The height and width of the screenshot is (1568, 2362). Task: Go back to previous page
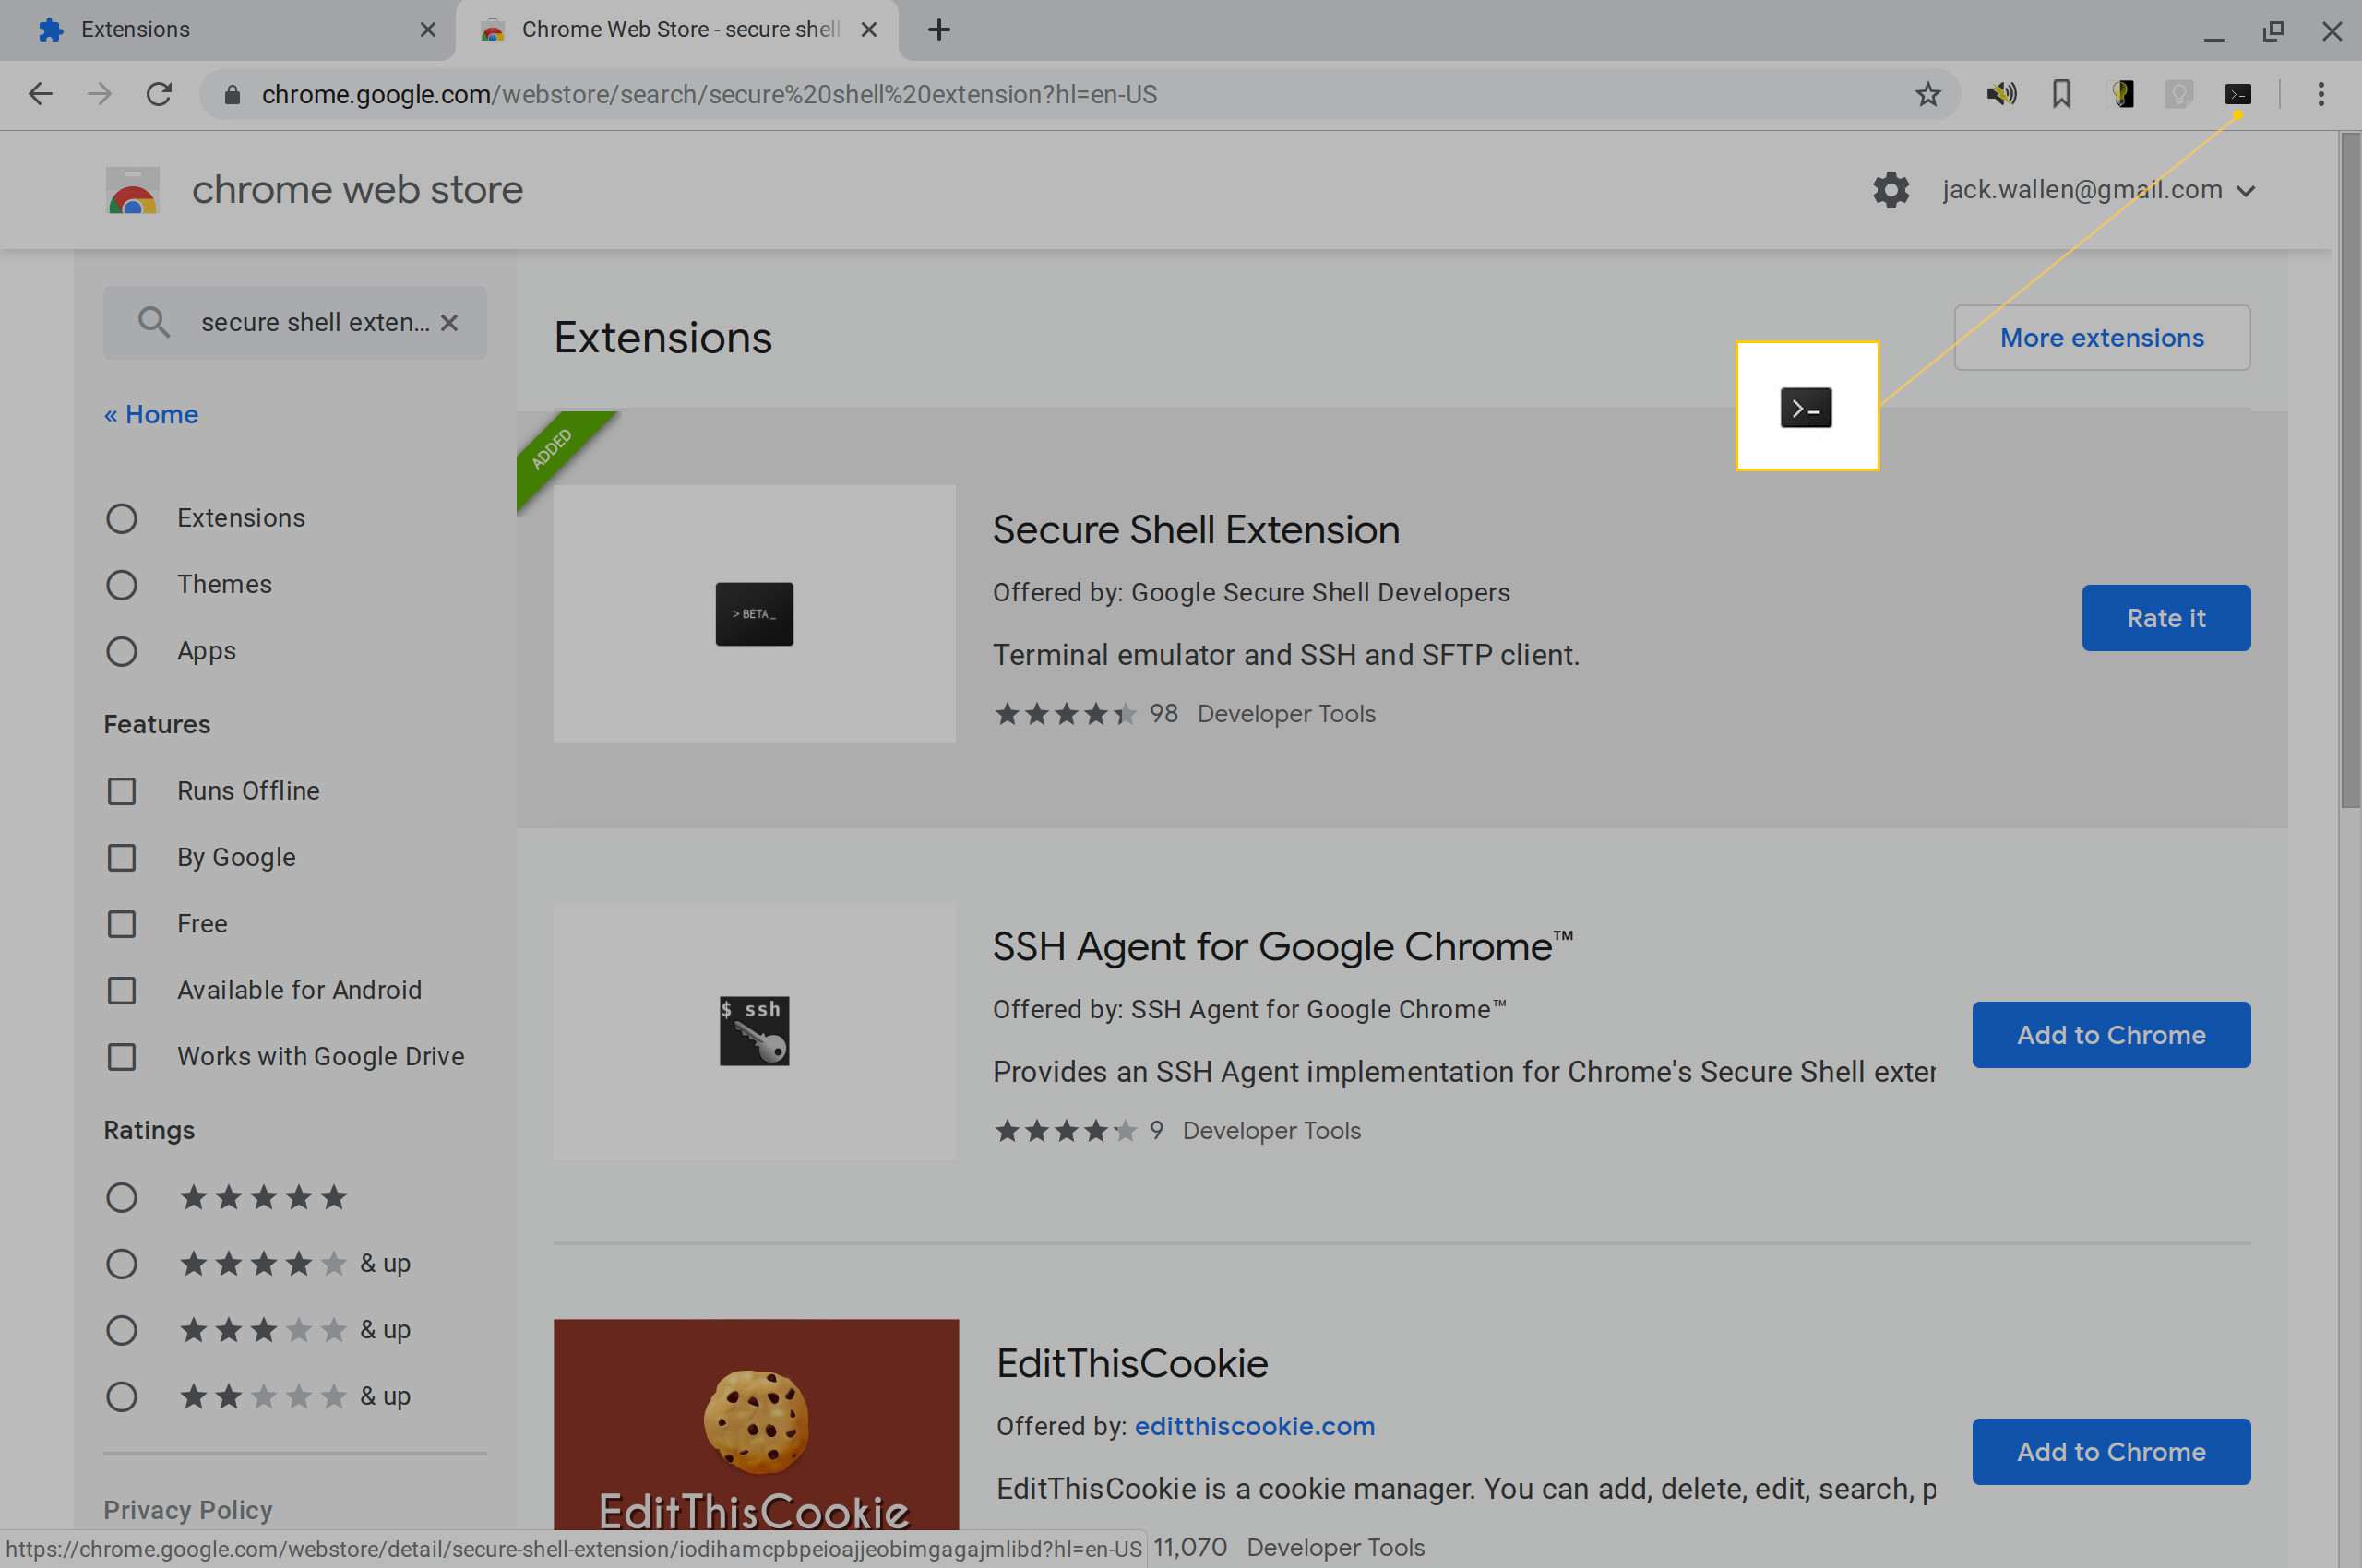40,94
